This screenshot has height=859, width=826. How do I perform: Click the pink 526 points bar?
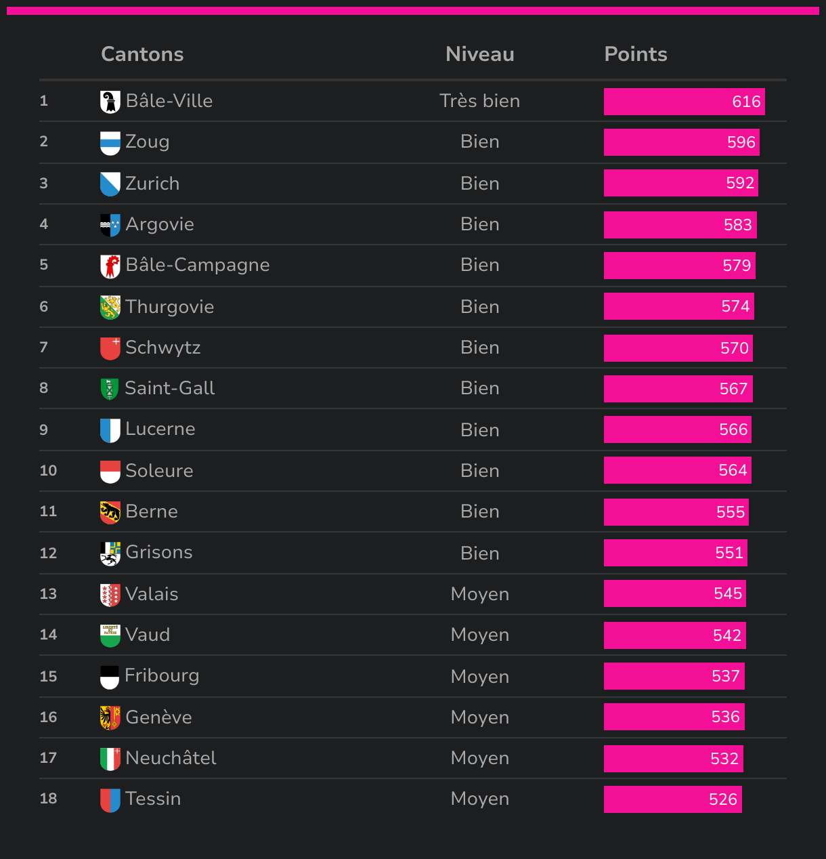pyautogui.click(x=672, y=799)
